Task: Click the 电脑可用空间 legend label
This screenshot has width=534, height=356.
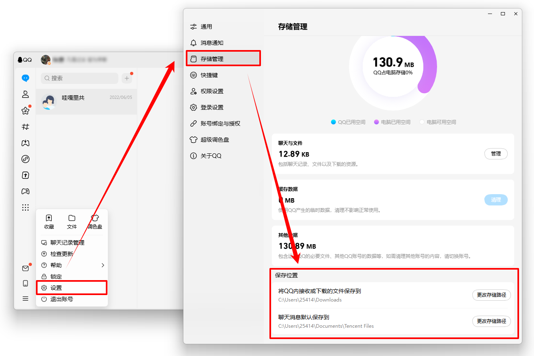Action: coord(441,122)
